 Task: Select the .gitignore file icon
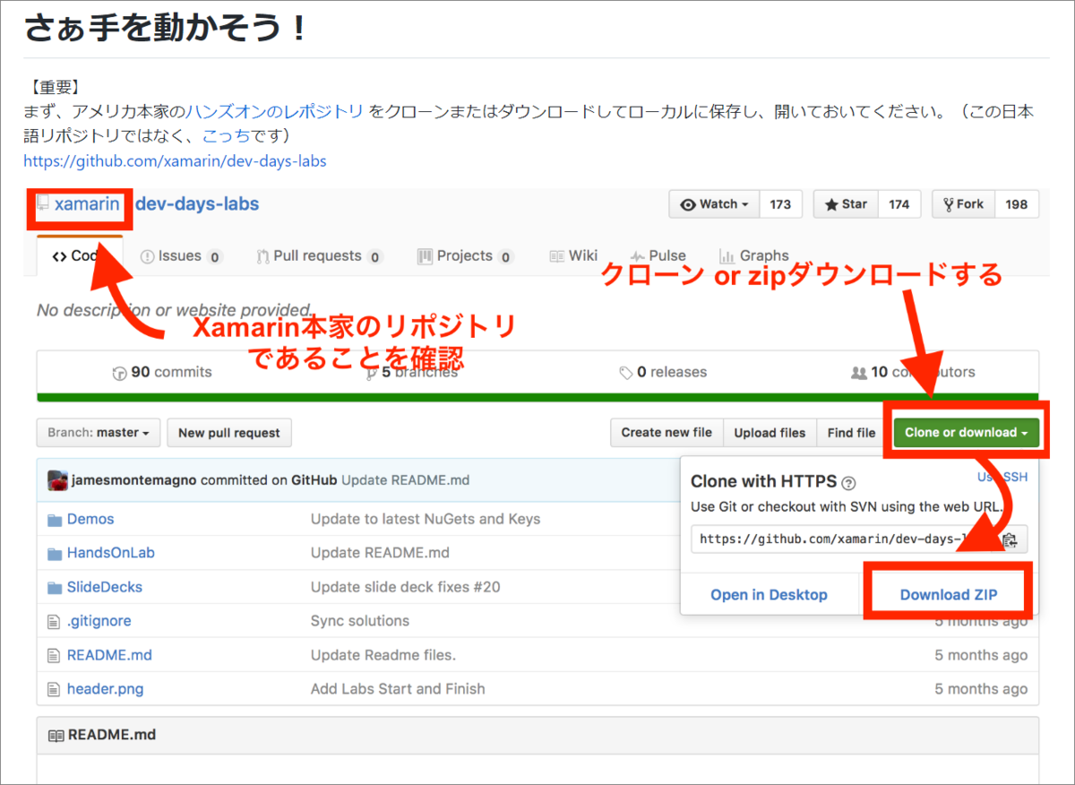[53, 621]
